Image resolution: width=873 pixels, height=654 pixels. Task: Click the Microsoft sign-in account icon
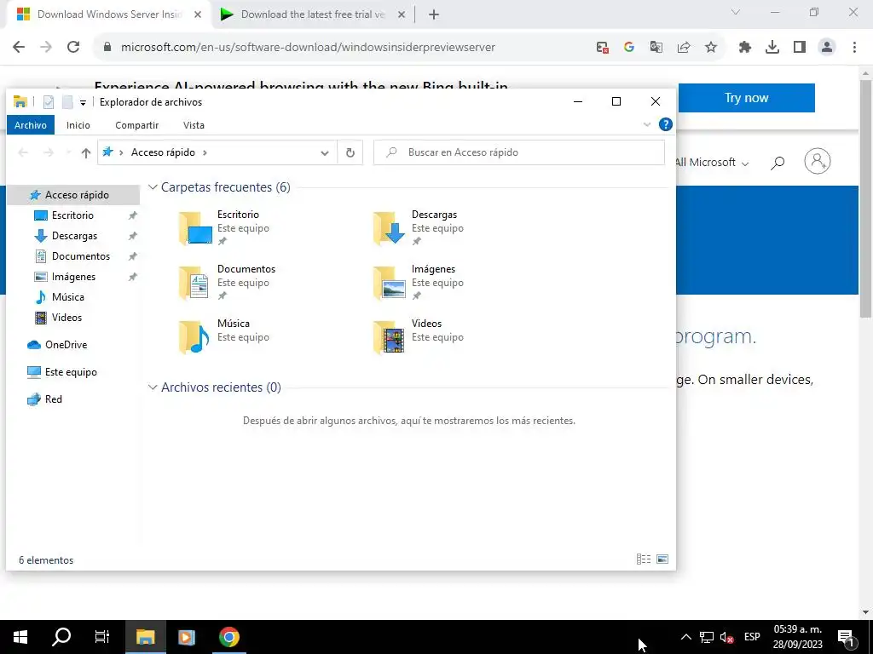coord(818,161)
